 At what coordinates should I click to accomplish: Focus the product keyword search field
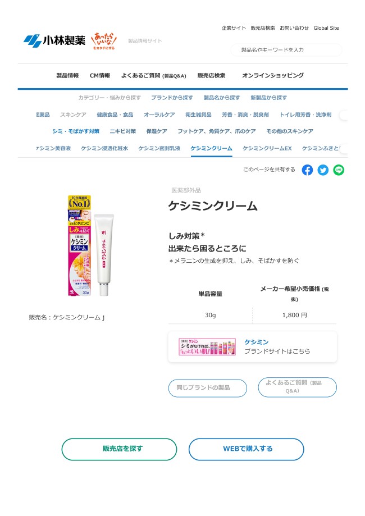[x=286, y=50]
